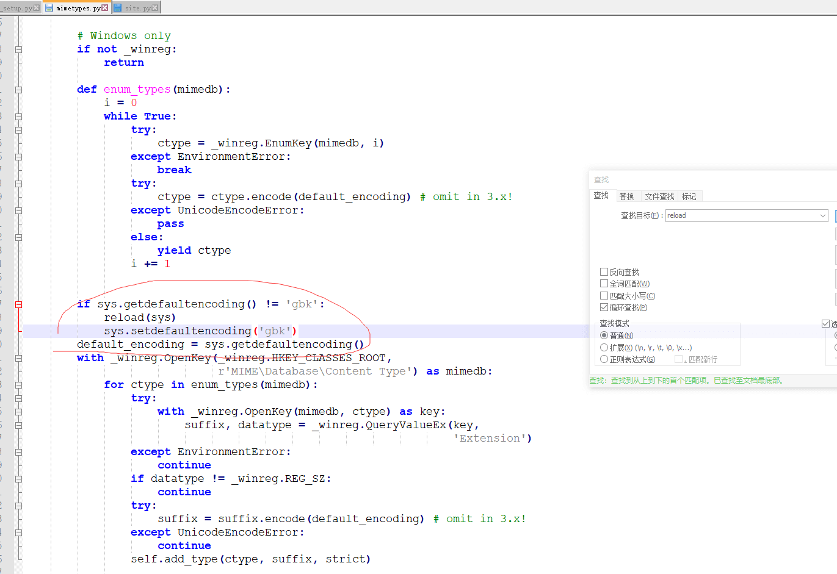
Task: Click the blue disk icon on site.py tab
Action: [x=118, y=8]
